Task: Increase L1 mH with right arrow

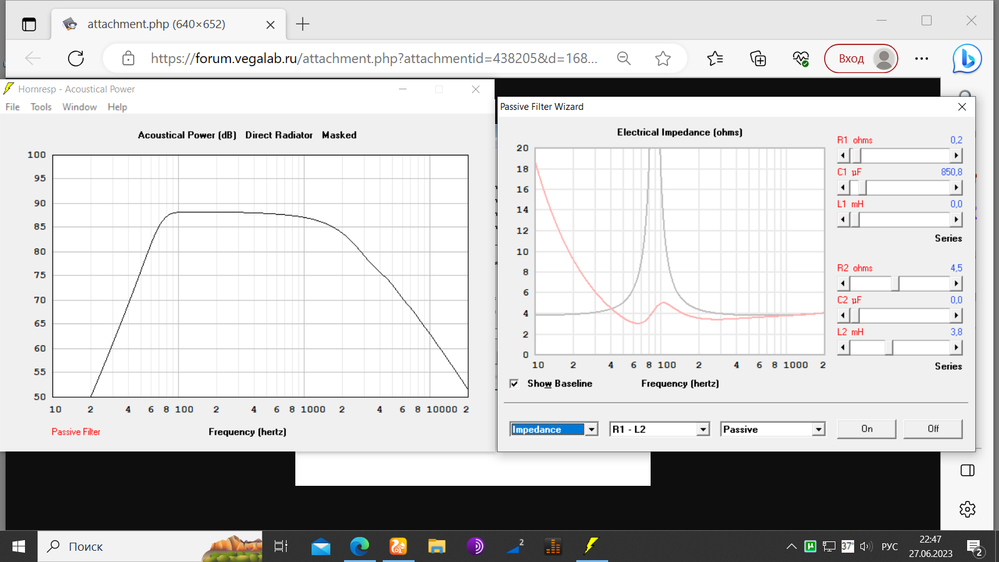Action: (x=956, y=219)
